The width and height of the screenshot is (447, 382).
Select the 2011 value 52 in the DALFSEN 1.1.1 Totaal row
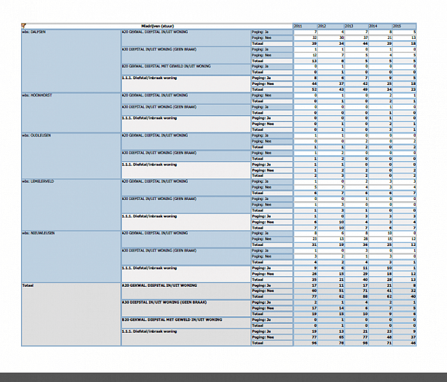(x=314, y=89)
